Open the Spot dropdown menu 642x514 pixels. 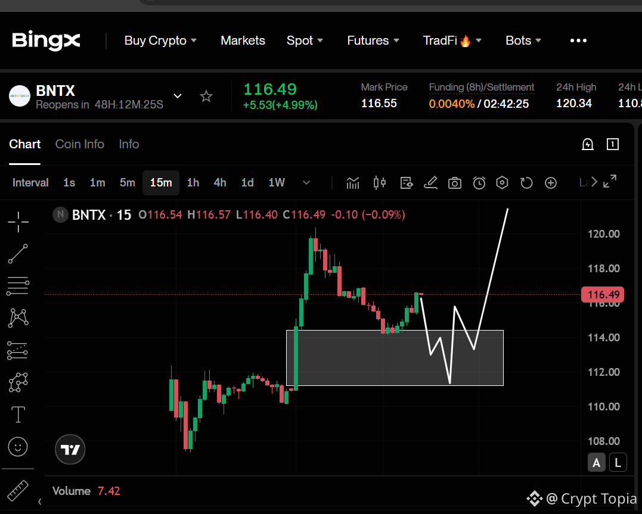tap(305, 41)
